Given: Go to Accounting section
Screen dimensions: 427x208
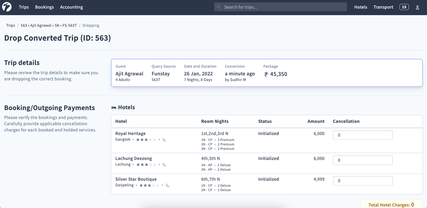Looking at the screenshot, I should (x=71, y=7).
